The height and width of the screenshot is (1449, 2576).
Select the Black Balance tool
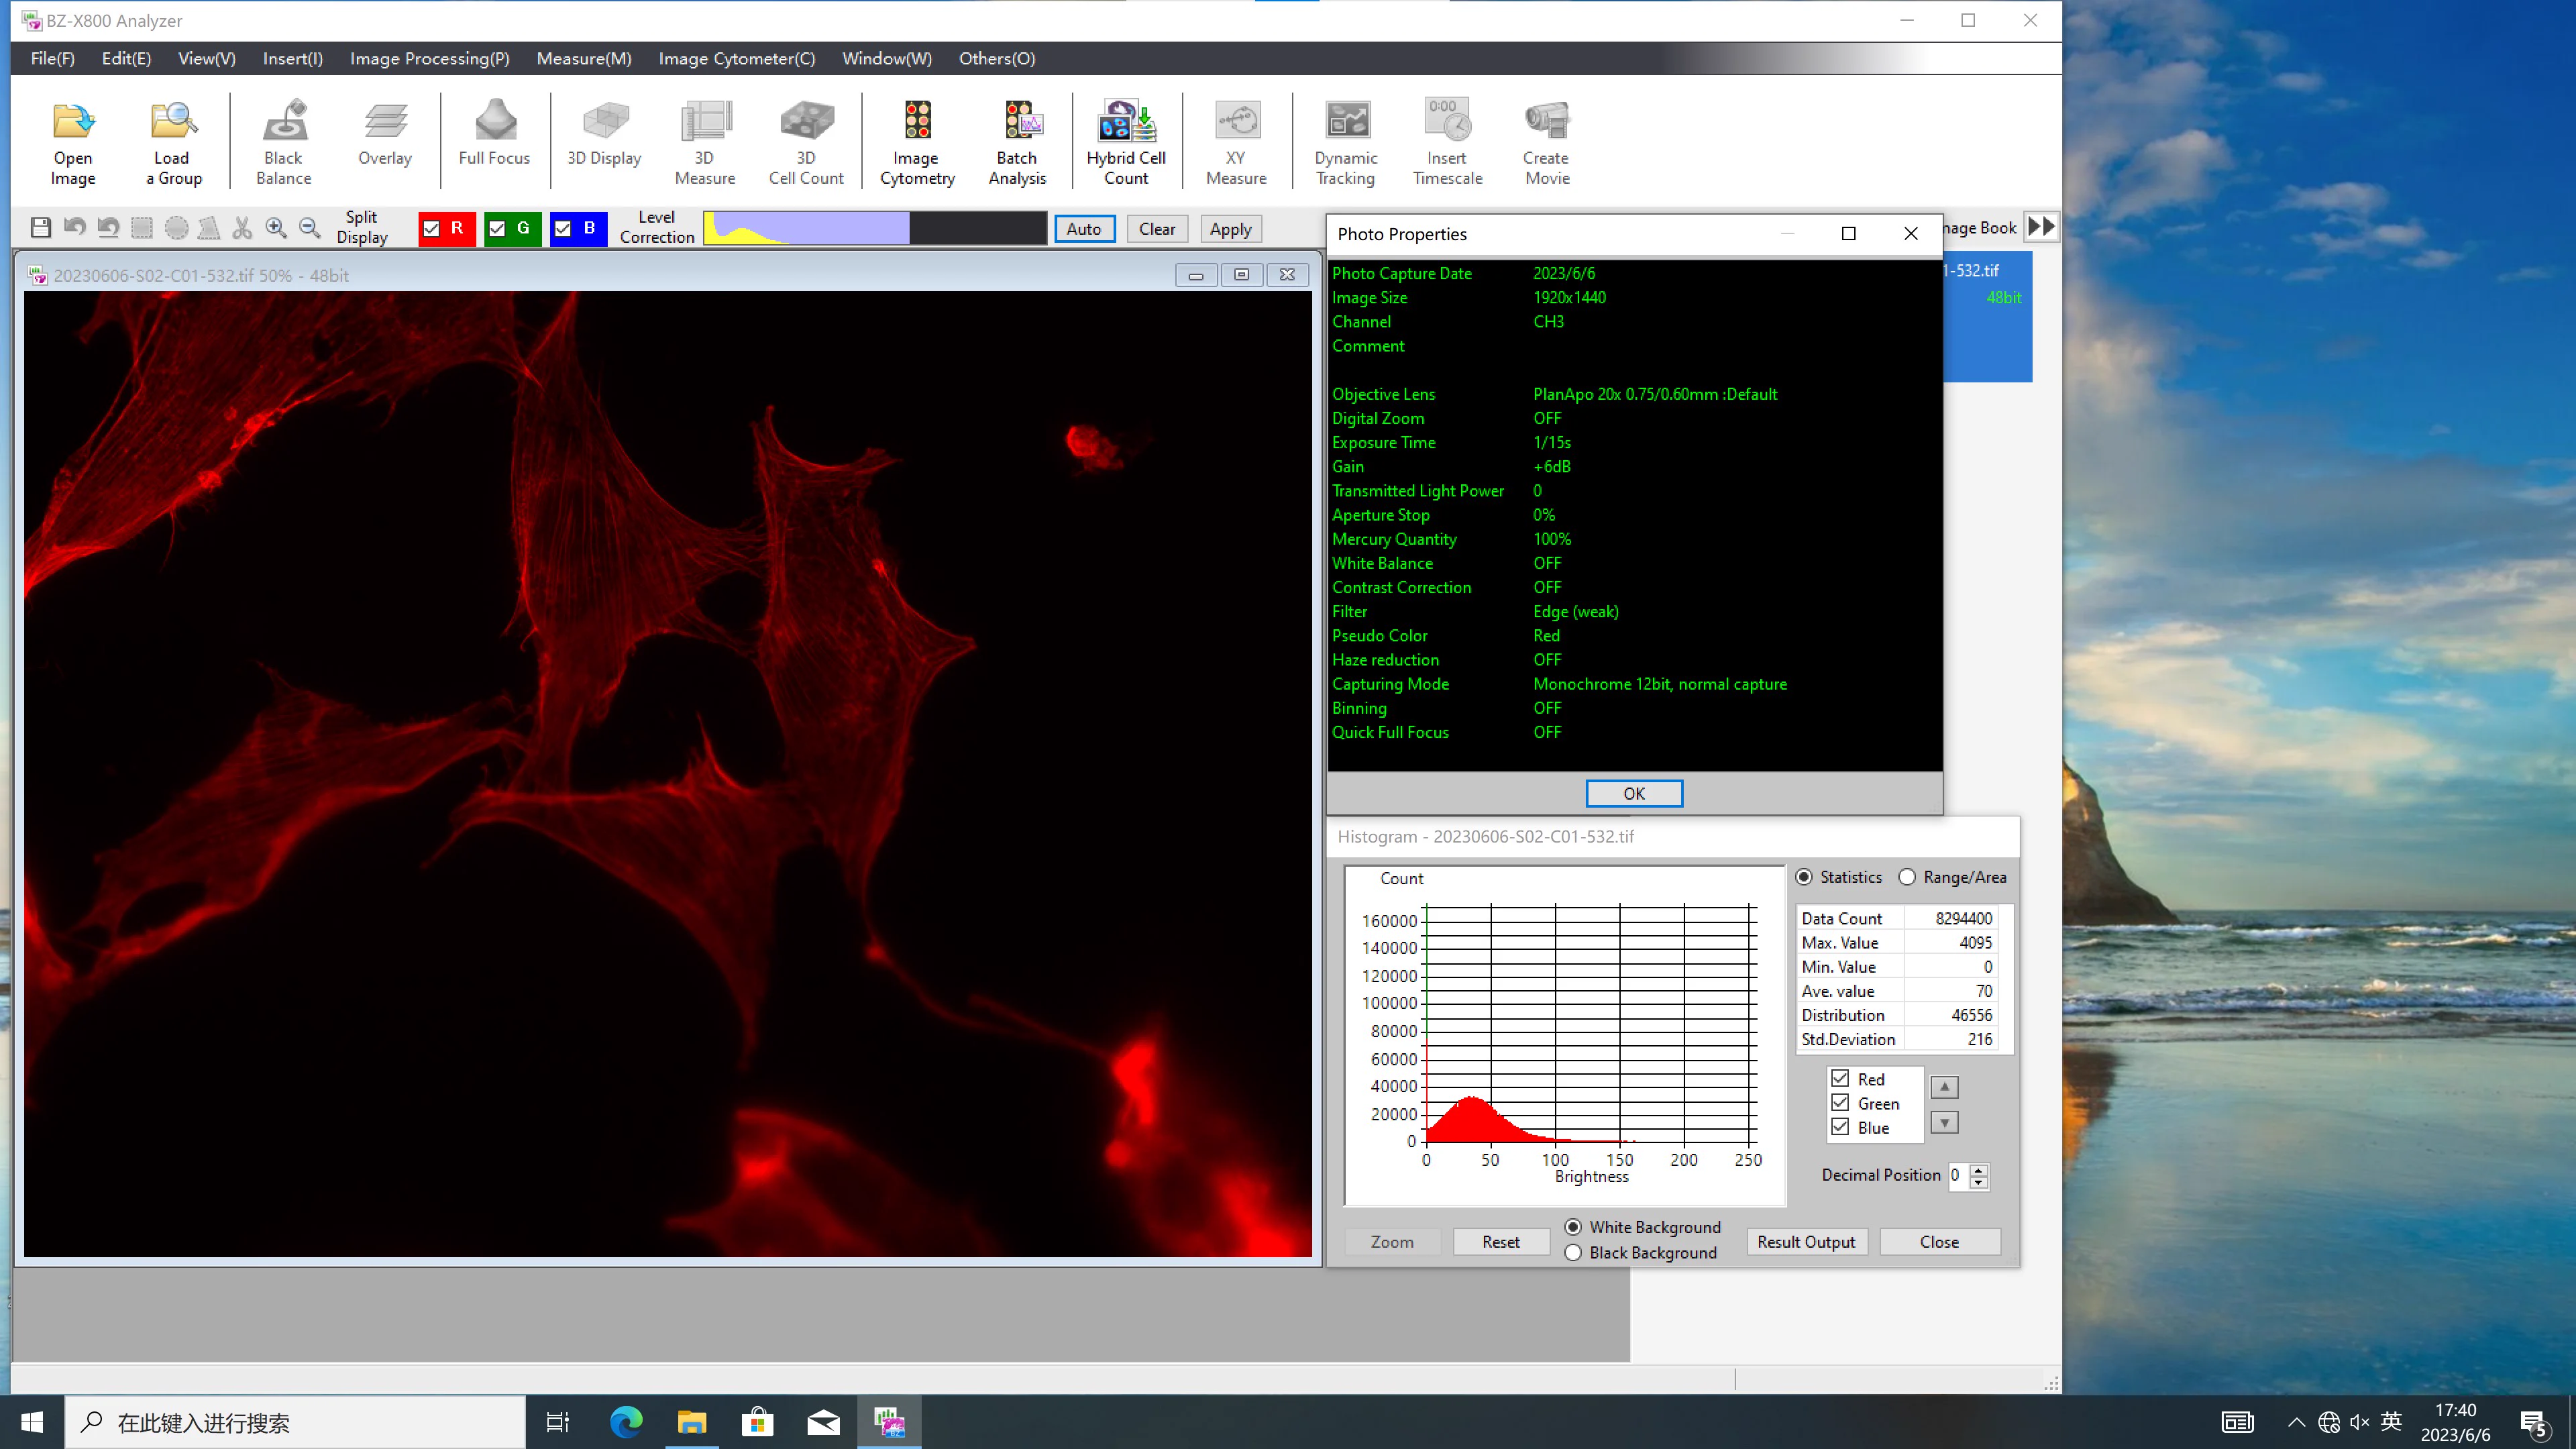tap(284, 143)
